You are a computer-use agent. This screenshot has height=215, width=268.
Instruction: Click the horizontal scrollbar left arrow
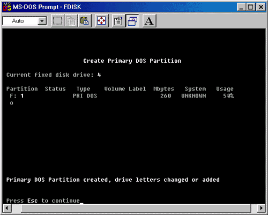tap(7, 208)
